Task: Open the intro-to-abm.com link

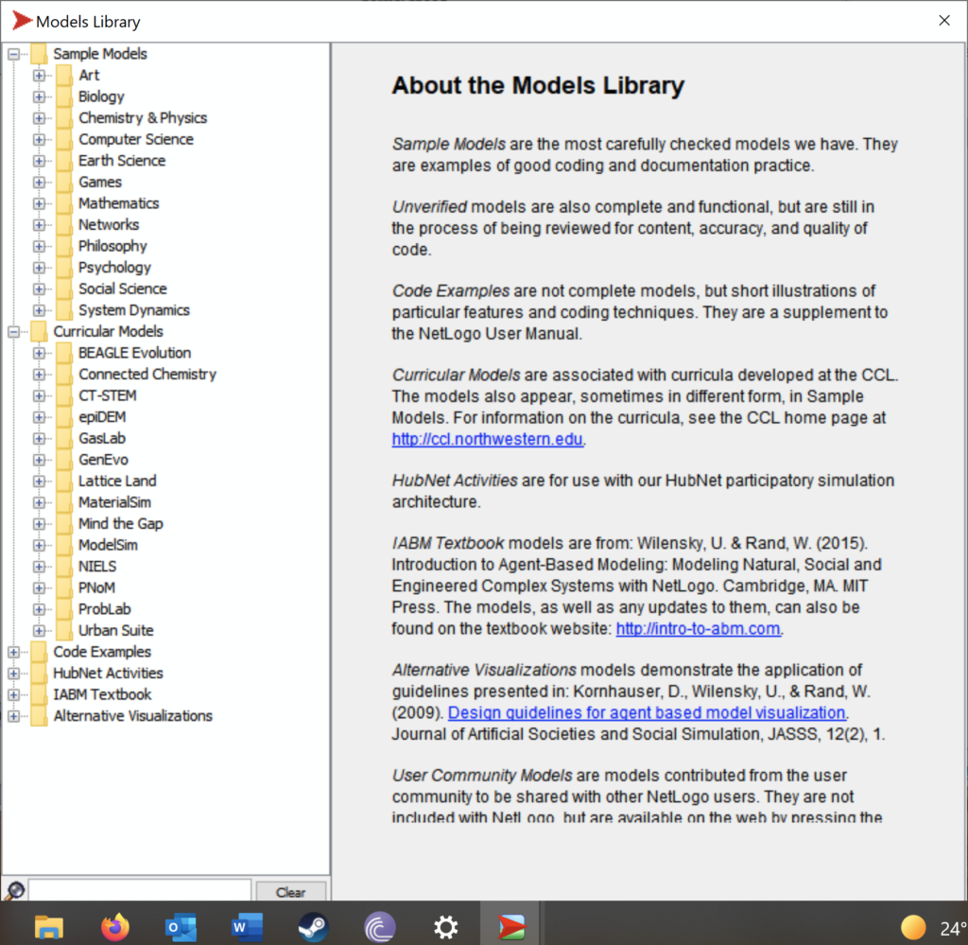Action: click(x=698, y=629)
